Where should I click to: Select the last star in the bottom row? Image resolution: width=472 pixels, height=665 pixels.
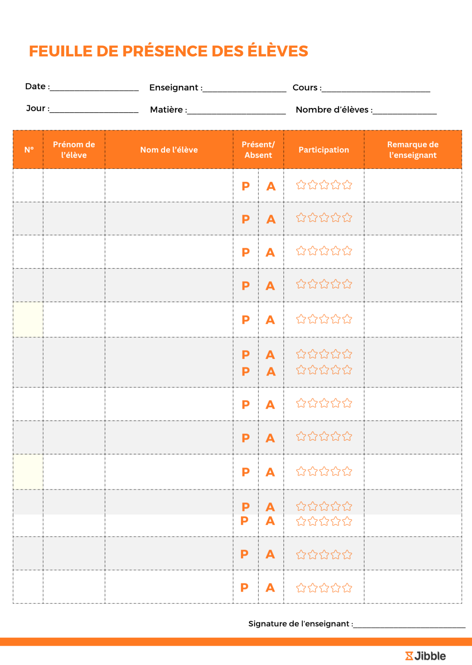(x=347, y=588)
